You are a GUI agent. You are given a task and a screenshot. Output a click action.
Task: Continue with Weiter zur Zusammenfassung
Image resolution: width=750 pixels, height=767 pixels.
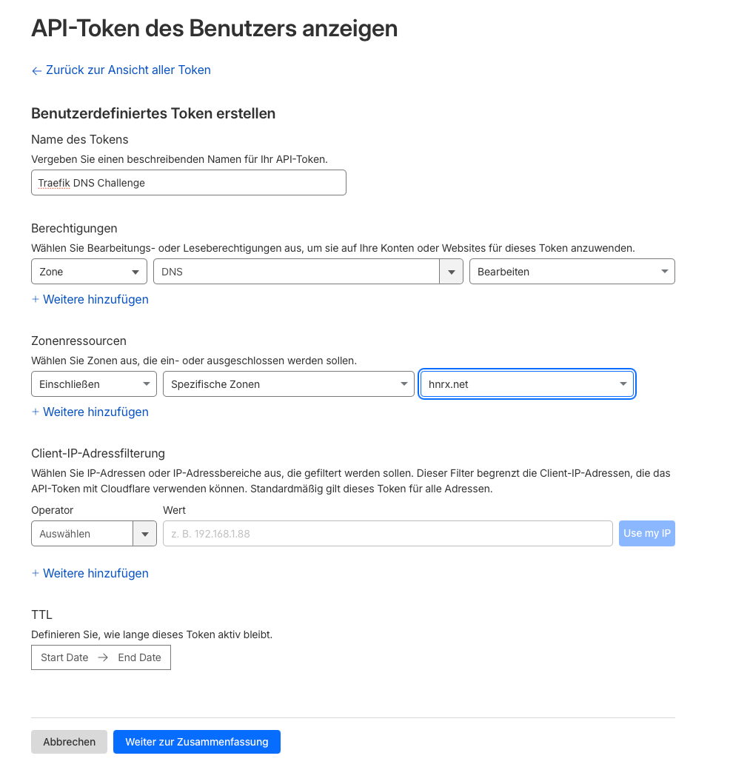click(196, 742)
